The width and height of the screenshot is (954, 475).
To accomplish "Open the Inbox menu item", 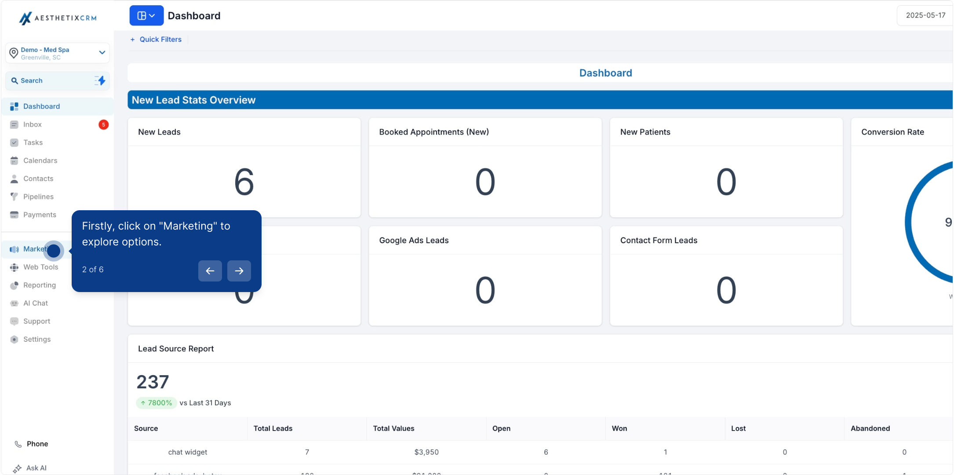I will tap(58, 124).
